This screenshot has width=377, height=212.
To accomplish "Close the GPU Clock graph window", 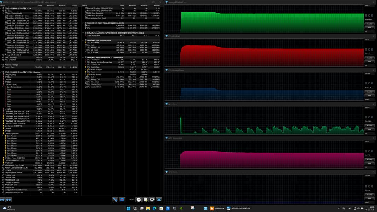I will tap(373, 104).
